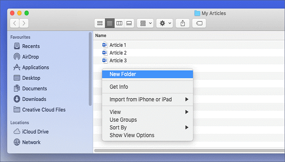
Task: Go back with the left arrow button
Action: [15, 23]
